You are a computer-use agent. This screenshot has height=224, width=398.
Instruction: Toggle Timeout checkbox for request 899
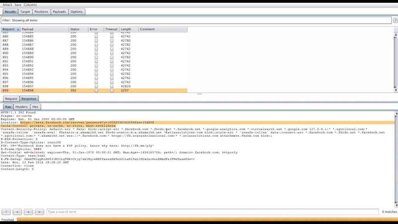tap(112, 91)
